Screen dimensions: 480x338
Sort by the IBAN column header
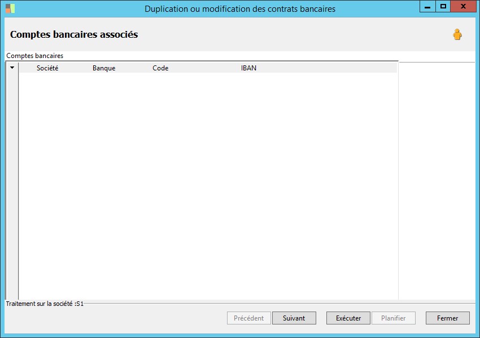pos(248,68)
